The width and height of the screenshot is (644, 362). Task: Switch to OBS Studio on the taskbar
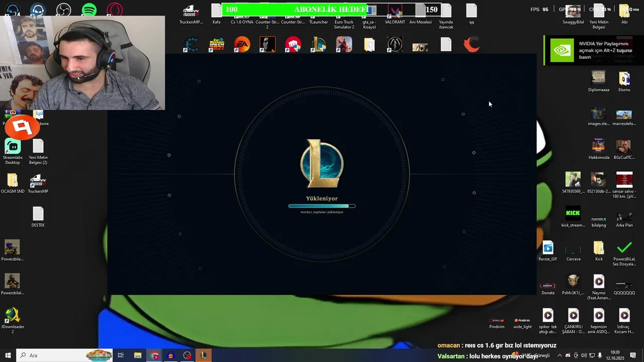coord(187,355)
